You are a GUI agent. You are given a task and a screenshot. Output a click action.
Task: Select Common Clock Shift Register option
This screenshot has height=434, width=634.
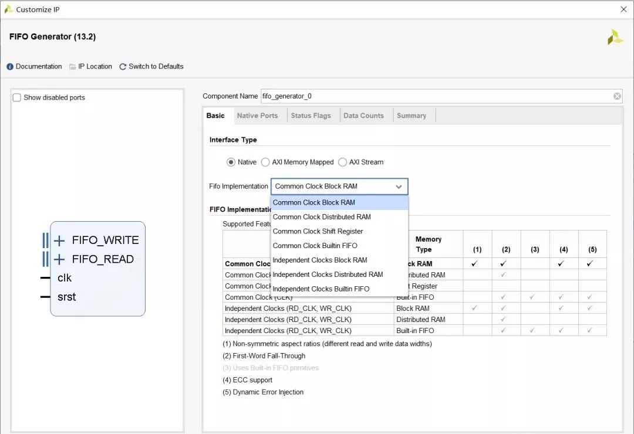(x=318, y=231)
